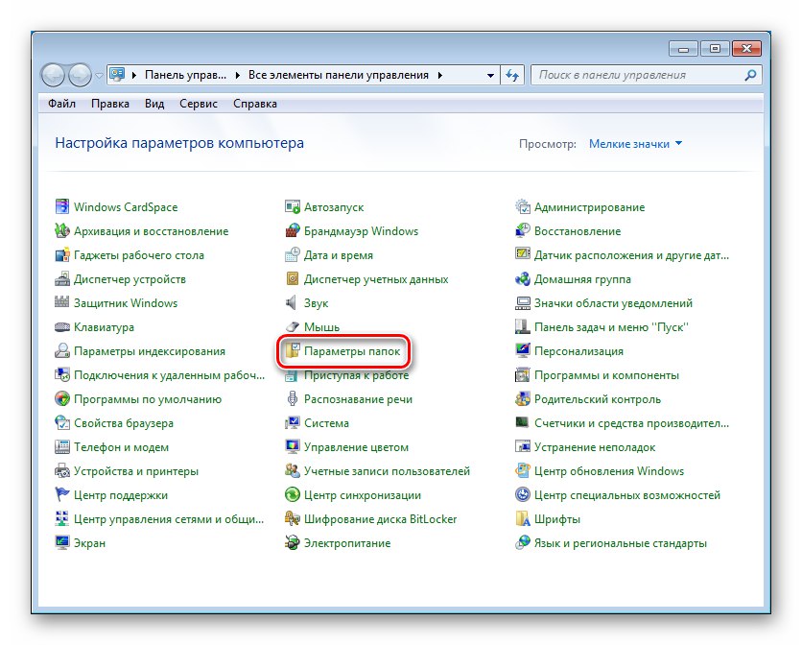802x645 pixels.
Task: Click the Windows CardSpace icon
Action: point(62,206)
